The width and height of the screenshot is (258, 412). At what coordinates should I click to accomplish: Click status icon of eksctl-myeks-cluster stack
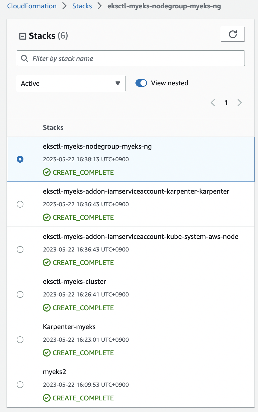tap(47, 308)
